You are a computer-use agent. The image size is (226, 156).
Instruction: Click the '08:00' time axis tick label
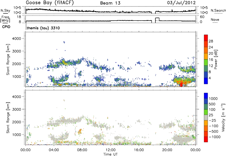coord(82,150)
